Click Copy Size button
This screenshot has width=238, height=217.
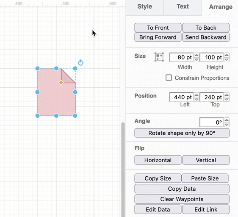pyautogui.click(x=158, y=178)
